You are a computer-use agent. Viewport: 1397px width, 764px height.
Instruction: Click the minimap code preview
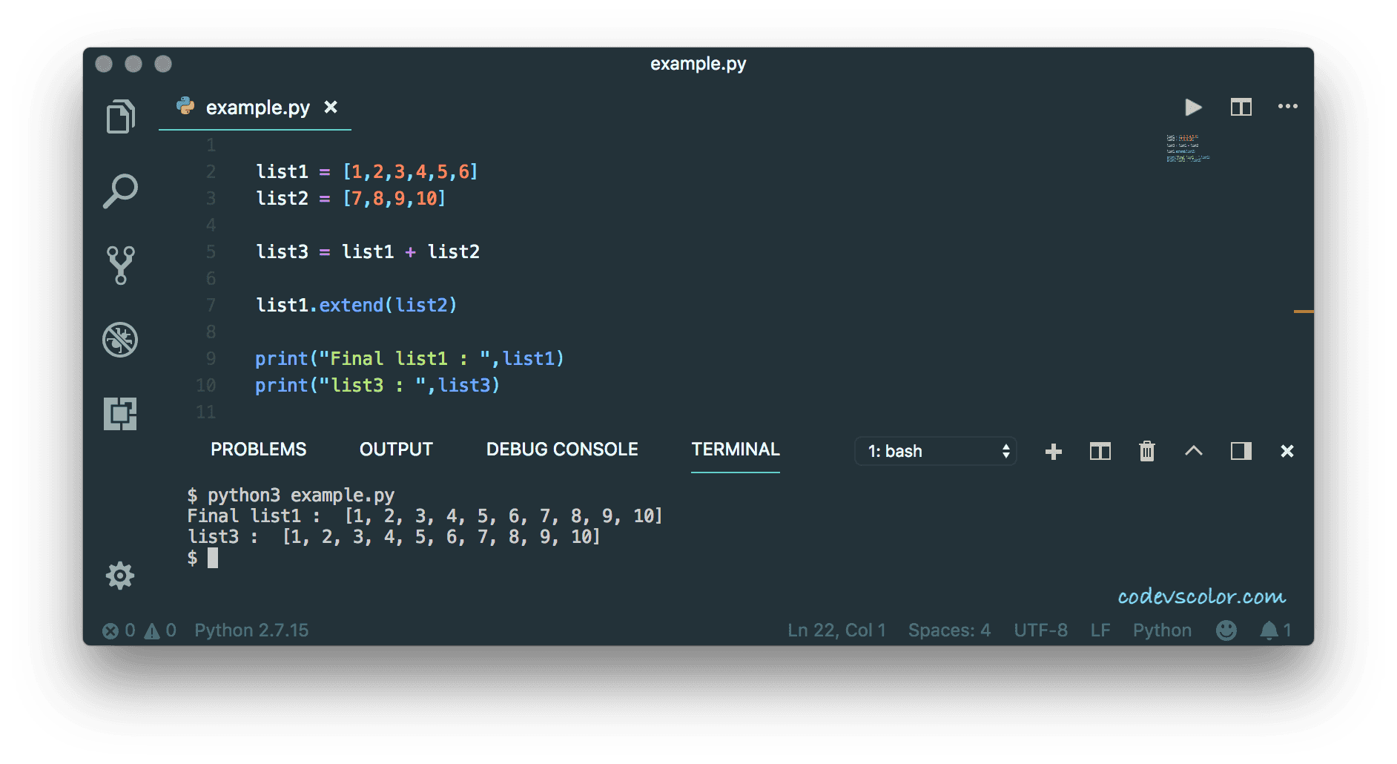(x=1186, y=146)
